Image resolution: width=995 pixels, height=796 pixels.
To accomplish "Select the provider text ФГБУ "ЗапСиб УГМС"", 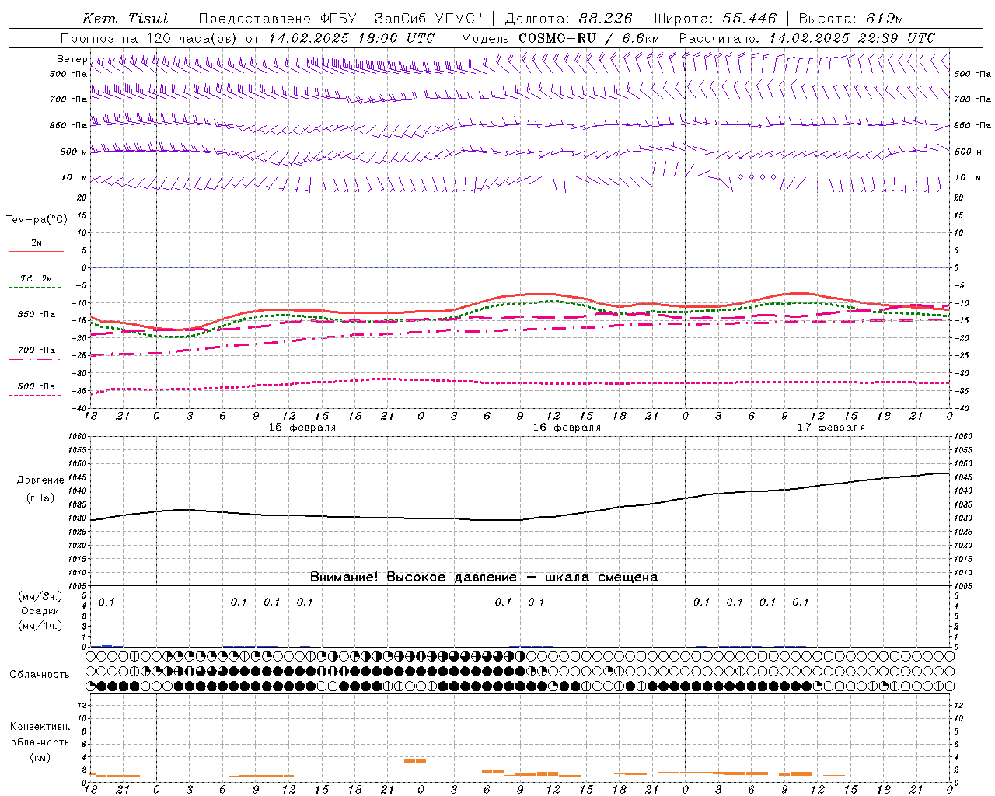I will tap(401, 19).
